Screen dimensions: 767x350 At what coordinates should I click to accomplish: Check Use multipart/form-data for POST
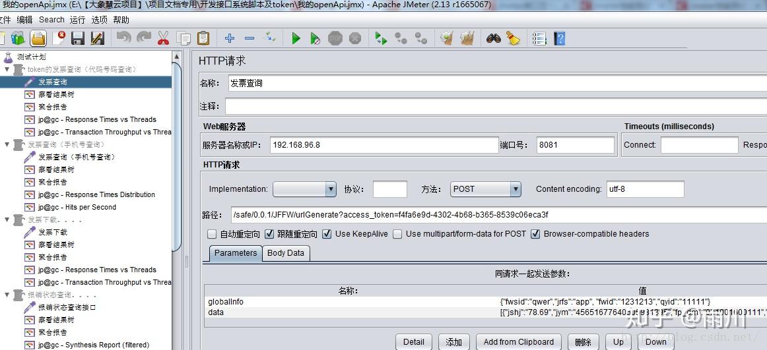tap(397, 234)
